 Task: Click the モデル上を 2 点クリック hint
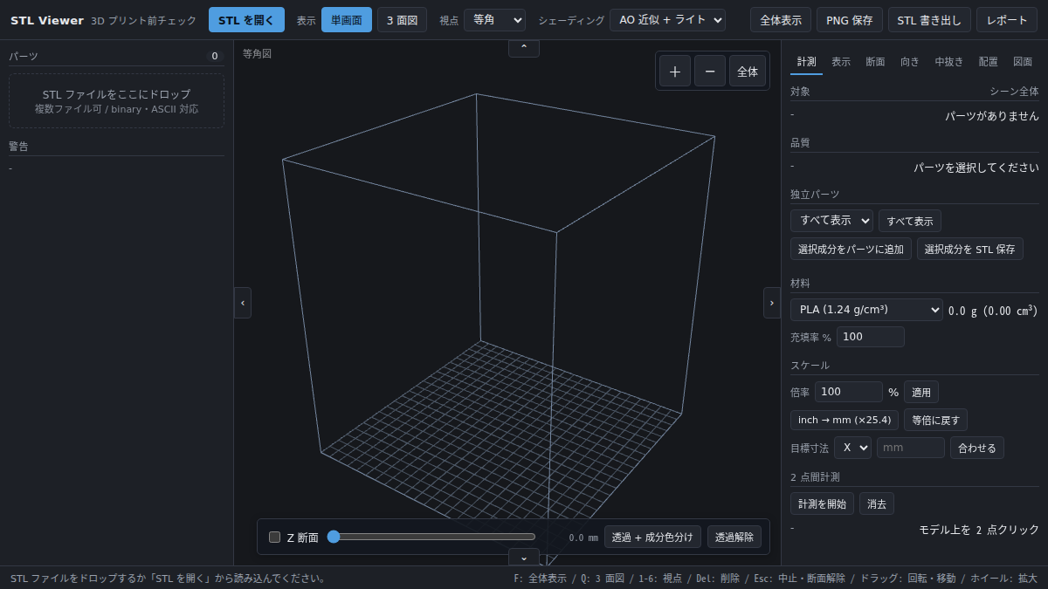(x=979, y=530)
